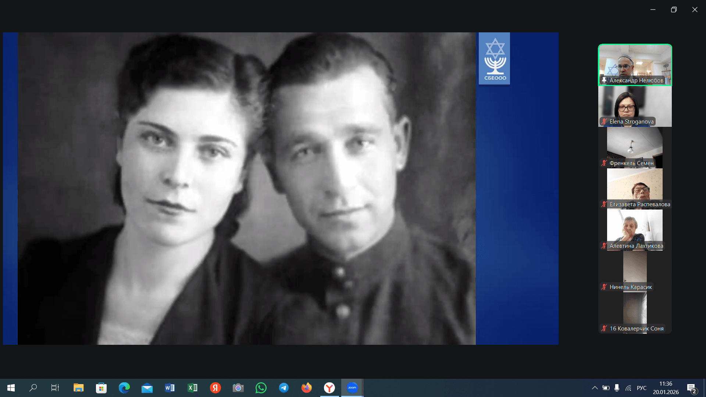706x397 pixels.
Task: Open WhatsApp from the taskbar
Action: click(261, 388)
